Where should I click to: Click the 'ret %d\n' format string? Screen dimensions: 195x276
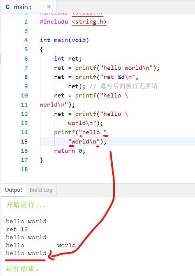point(117,77)
